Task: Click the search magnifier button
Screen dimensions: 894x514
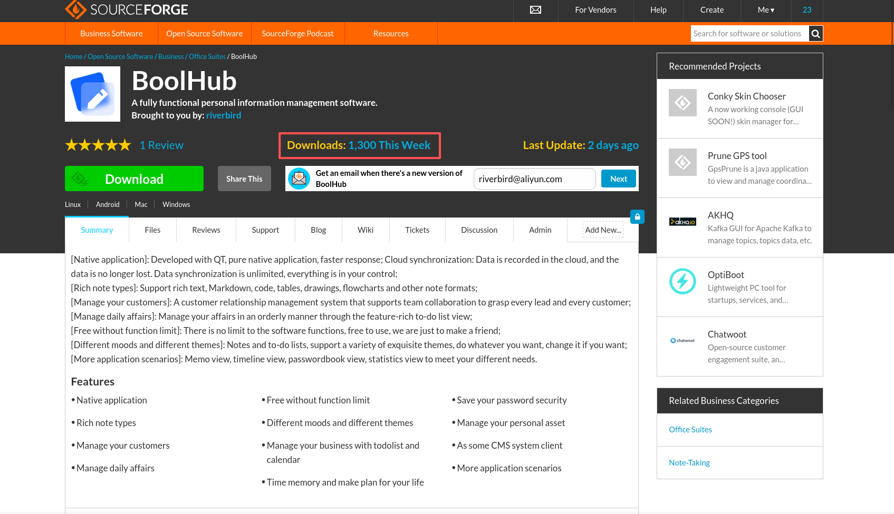Action: tap(816, 34)
